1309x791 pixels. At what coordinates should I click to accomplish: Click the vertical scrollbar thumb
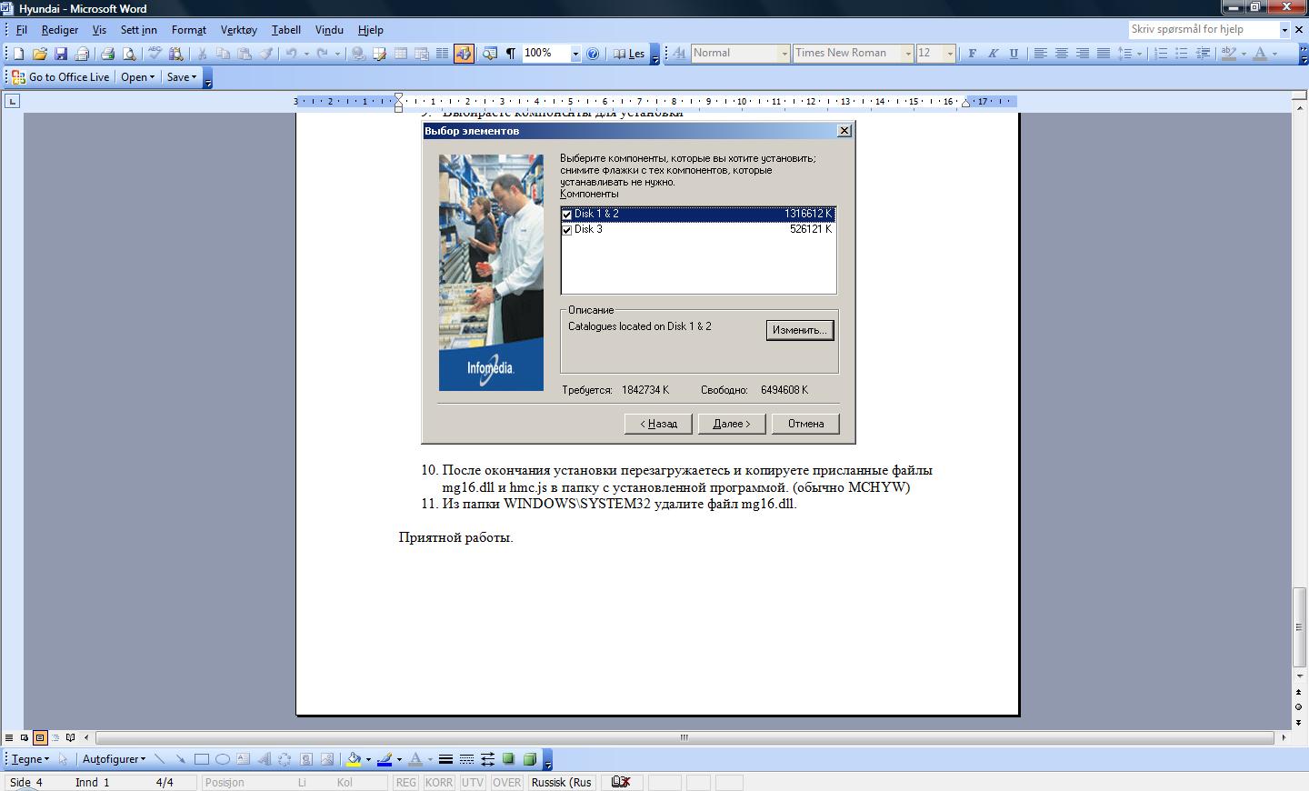click(x=1298, y=627)
